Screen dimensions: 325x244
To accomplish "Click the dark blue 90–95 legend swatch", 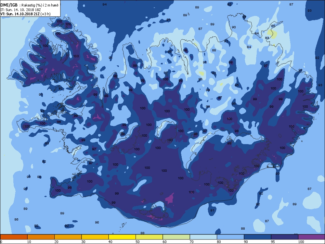I will click(x=258, y=237).
